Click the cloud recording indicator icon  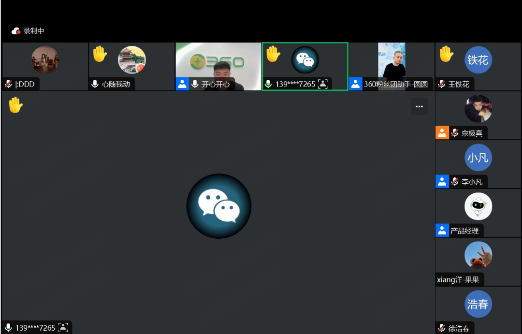(x=15, y=31)
